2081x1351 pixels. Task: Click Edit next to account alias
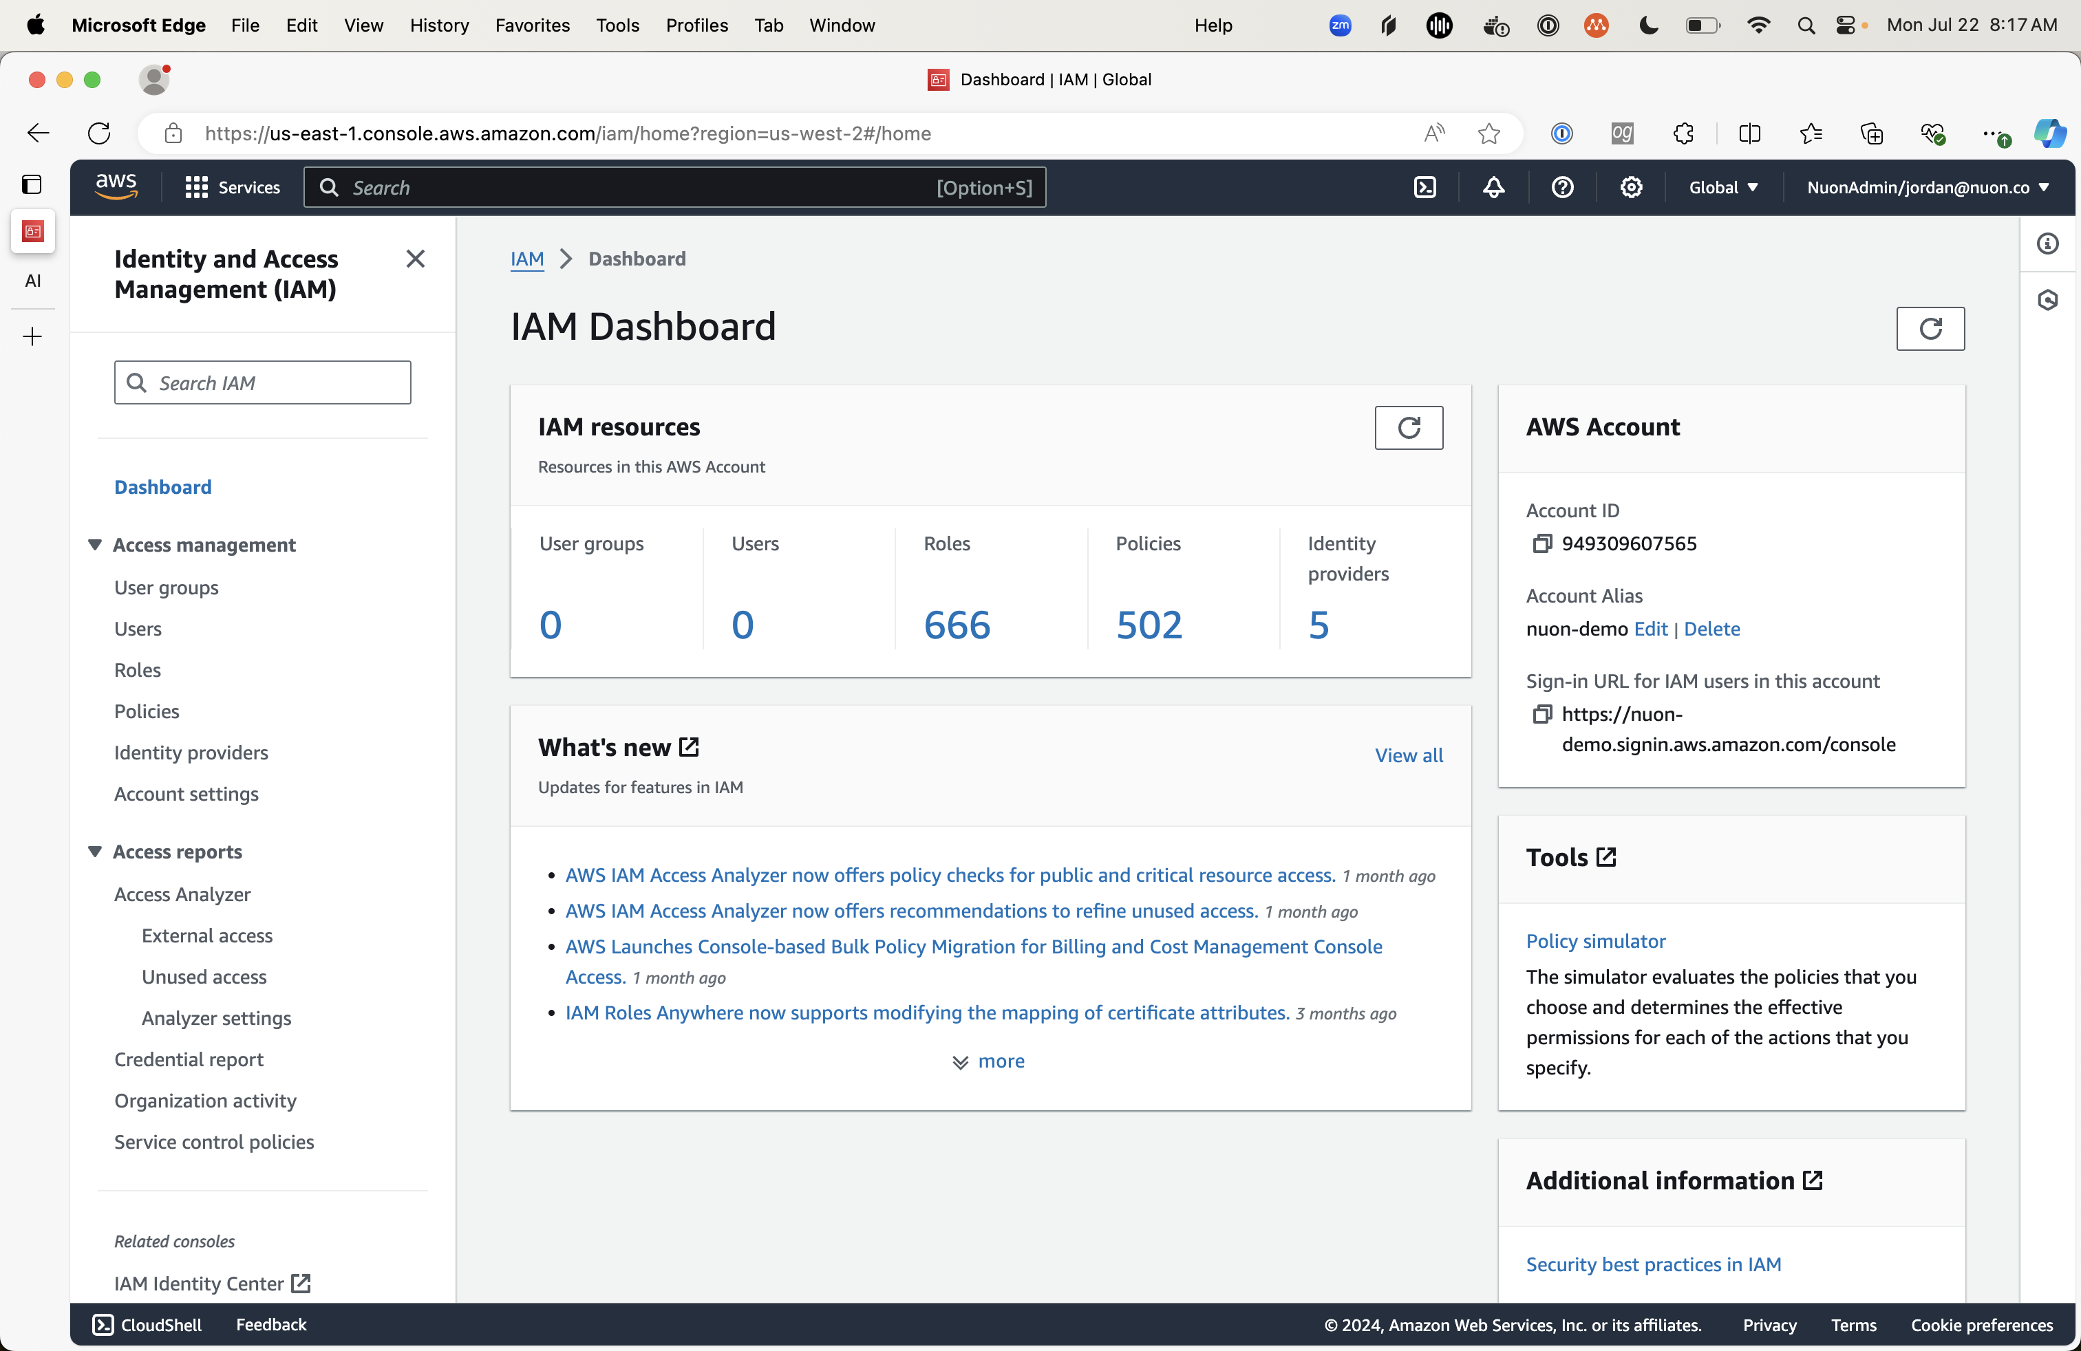(1650, 628)
